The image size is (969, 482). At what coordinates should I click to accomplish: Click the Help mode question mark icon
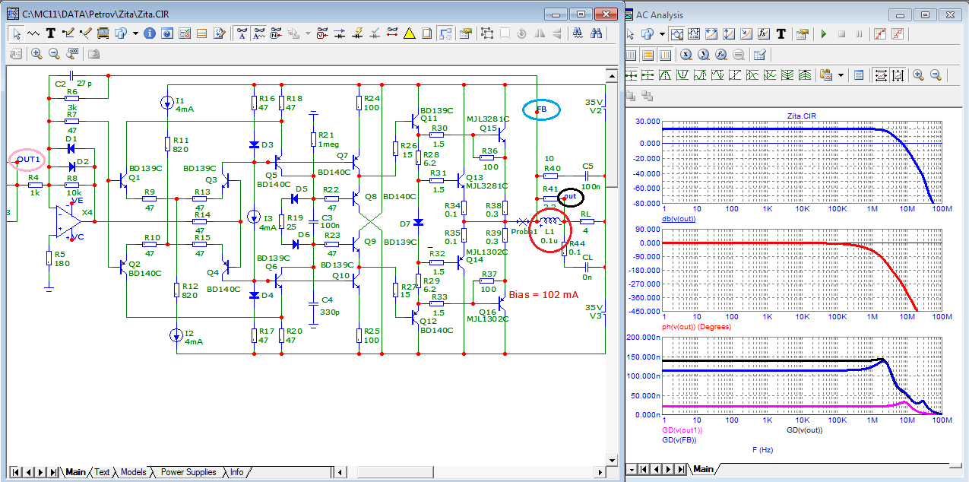pos(167,33)
